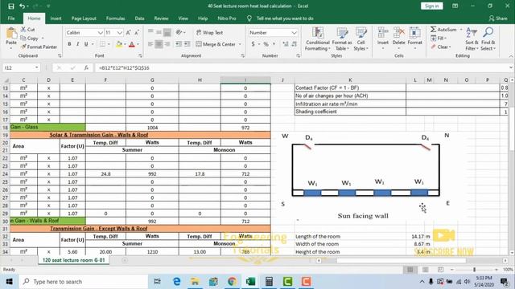Open the font name dropdown
Viewport: 515px width, 289px height.
[100, 32]
